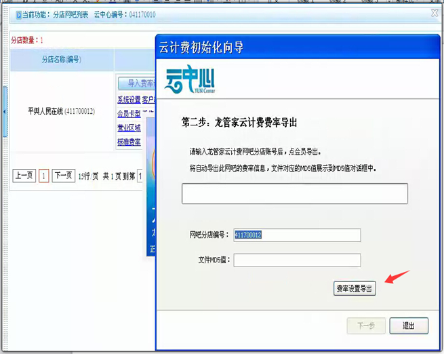The height and width of the screenshot is (354, 444).
Task: Click the icon beside 当前功能 header
Action: (x=18, y=14)
